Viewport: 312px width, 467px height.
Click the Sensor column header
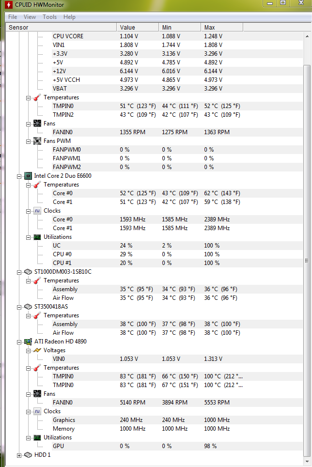coord(61,28)
